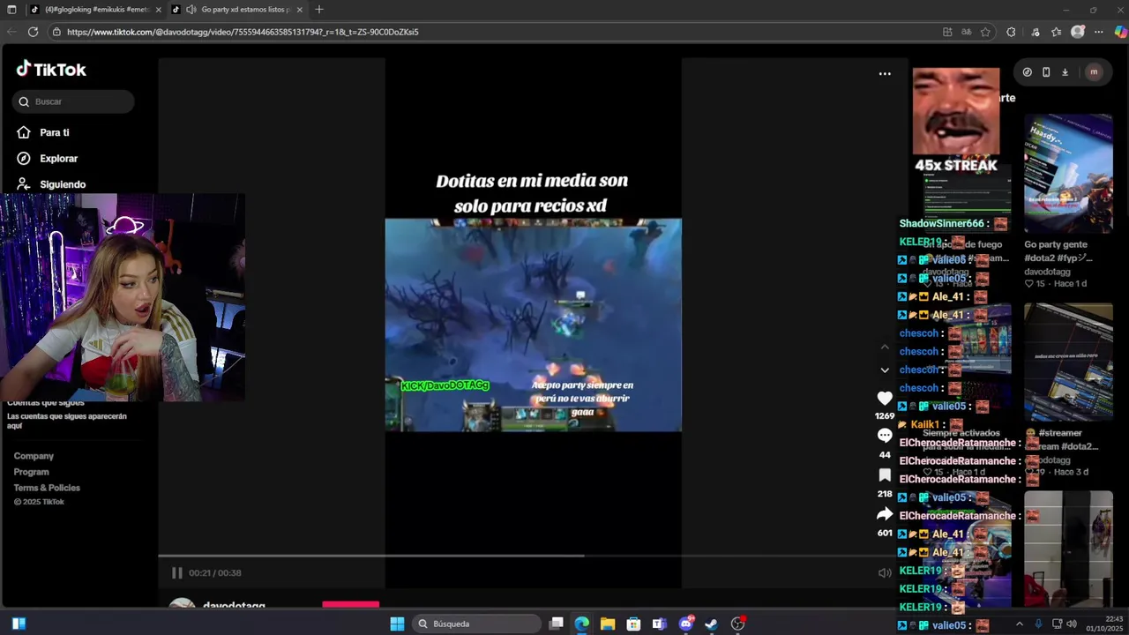The image size is (1129, 635).
Task: Open the Program footer link
Action: click(31, 472)
